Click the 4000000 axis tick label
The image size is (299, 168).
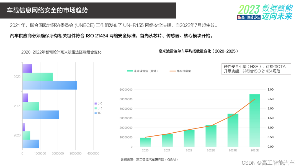[x=93, y=154]
